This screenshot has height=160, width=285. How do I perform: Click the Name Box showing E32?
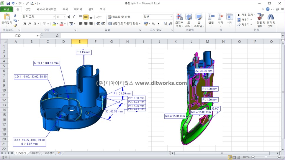tap(18, 36)
